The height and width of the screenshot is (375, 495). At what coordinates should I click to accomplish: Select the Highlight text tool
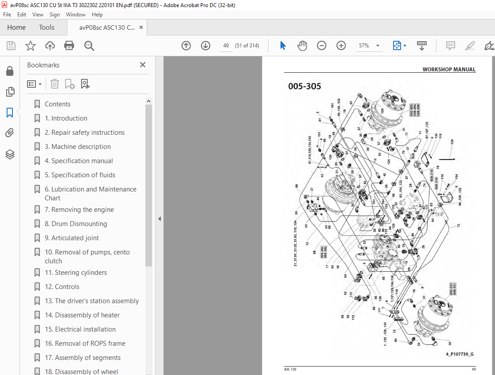[x=470, y=46]
